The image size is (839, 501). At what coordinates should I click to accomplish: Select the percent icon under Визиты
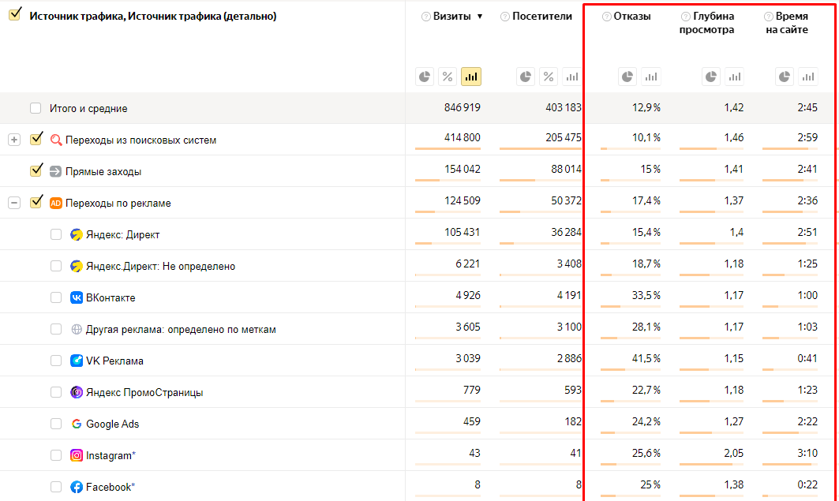tap(448, 77)
